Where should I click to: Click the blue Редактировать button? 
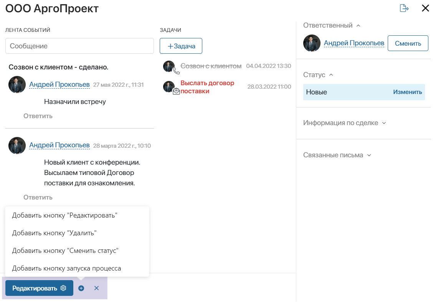coord(39,288)
